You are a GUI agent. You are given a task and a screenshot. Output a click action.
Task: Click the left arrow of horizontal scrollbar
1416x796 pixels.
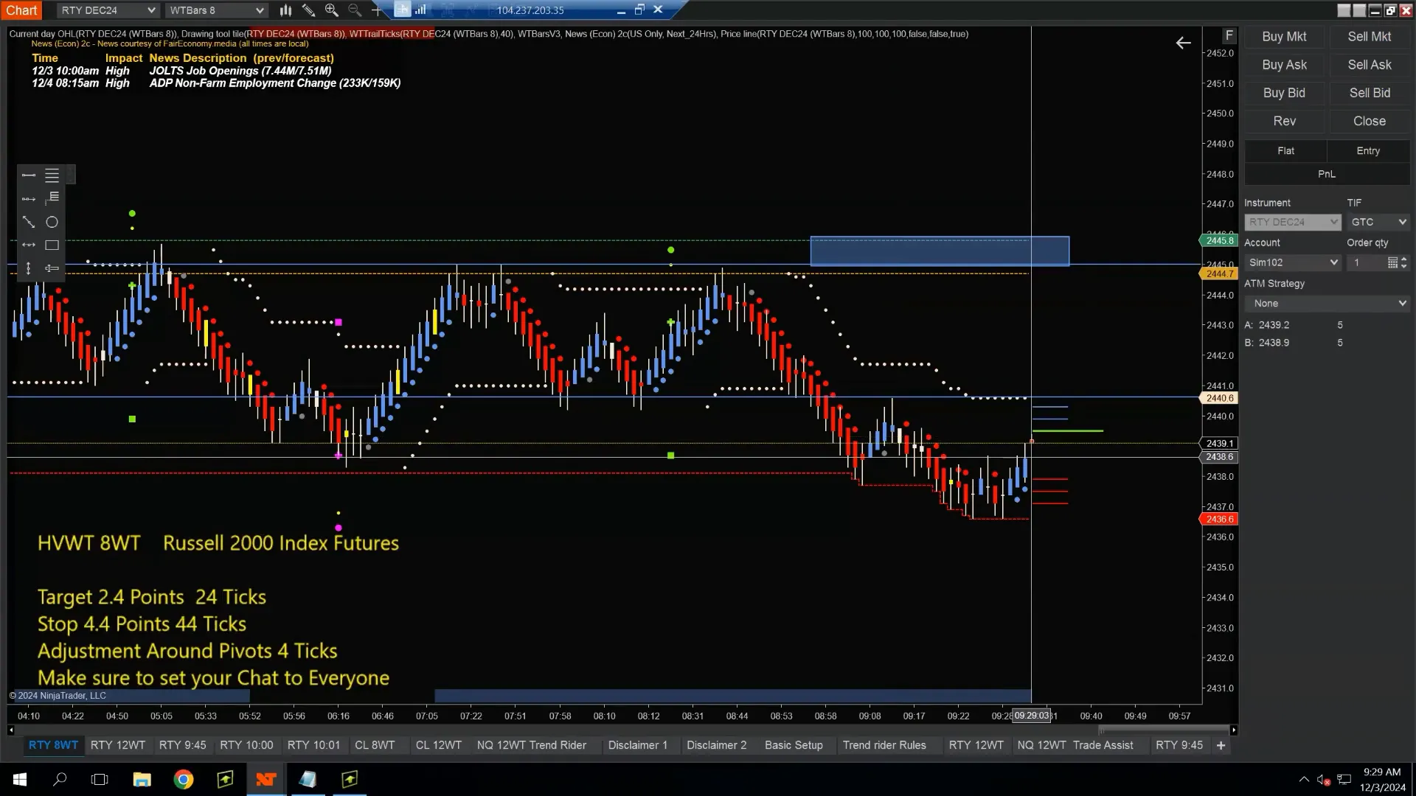point(11,730)
